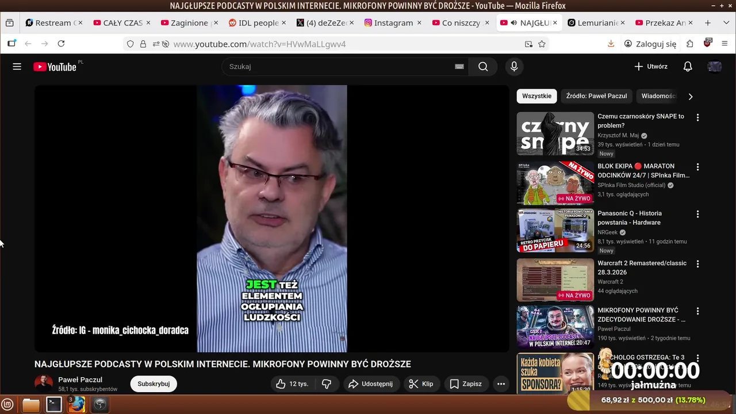The width and height of the screenshot is (736, 414).
Task: Open the Panasonic Q video thumbnail
Action: [555, 230]
